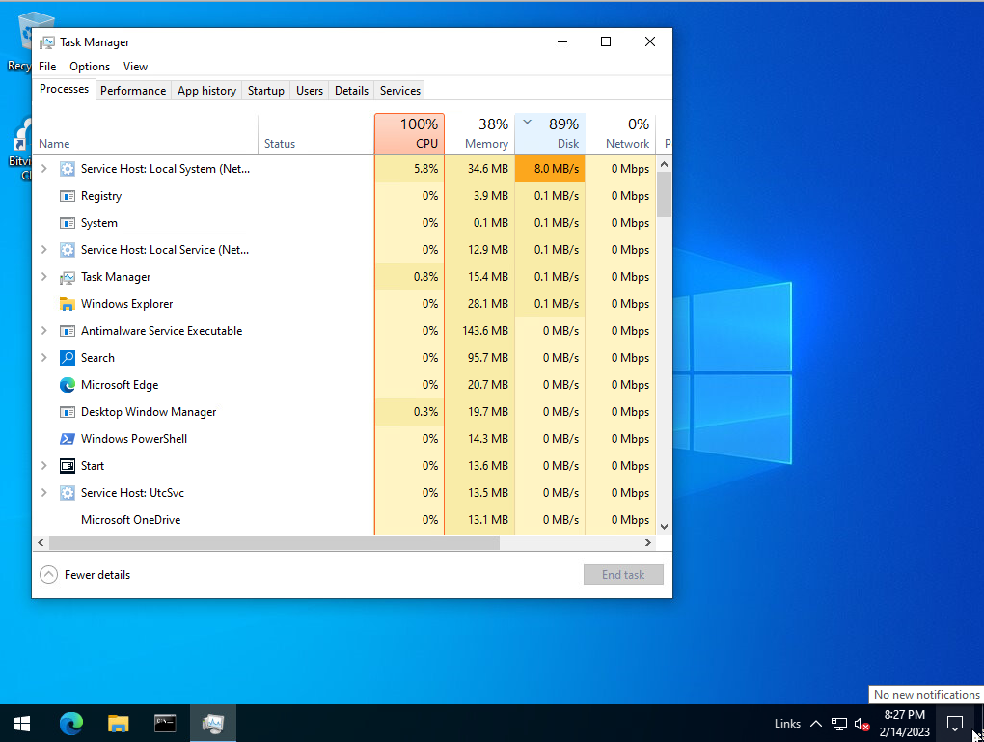
Task: Click the End task button
Action: tap(623, 575)
